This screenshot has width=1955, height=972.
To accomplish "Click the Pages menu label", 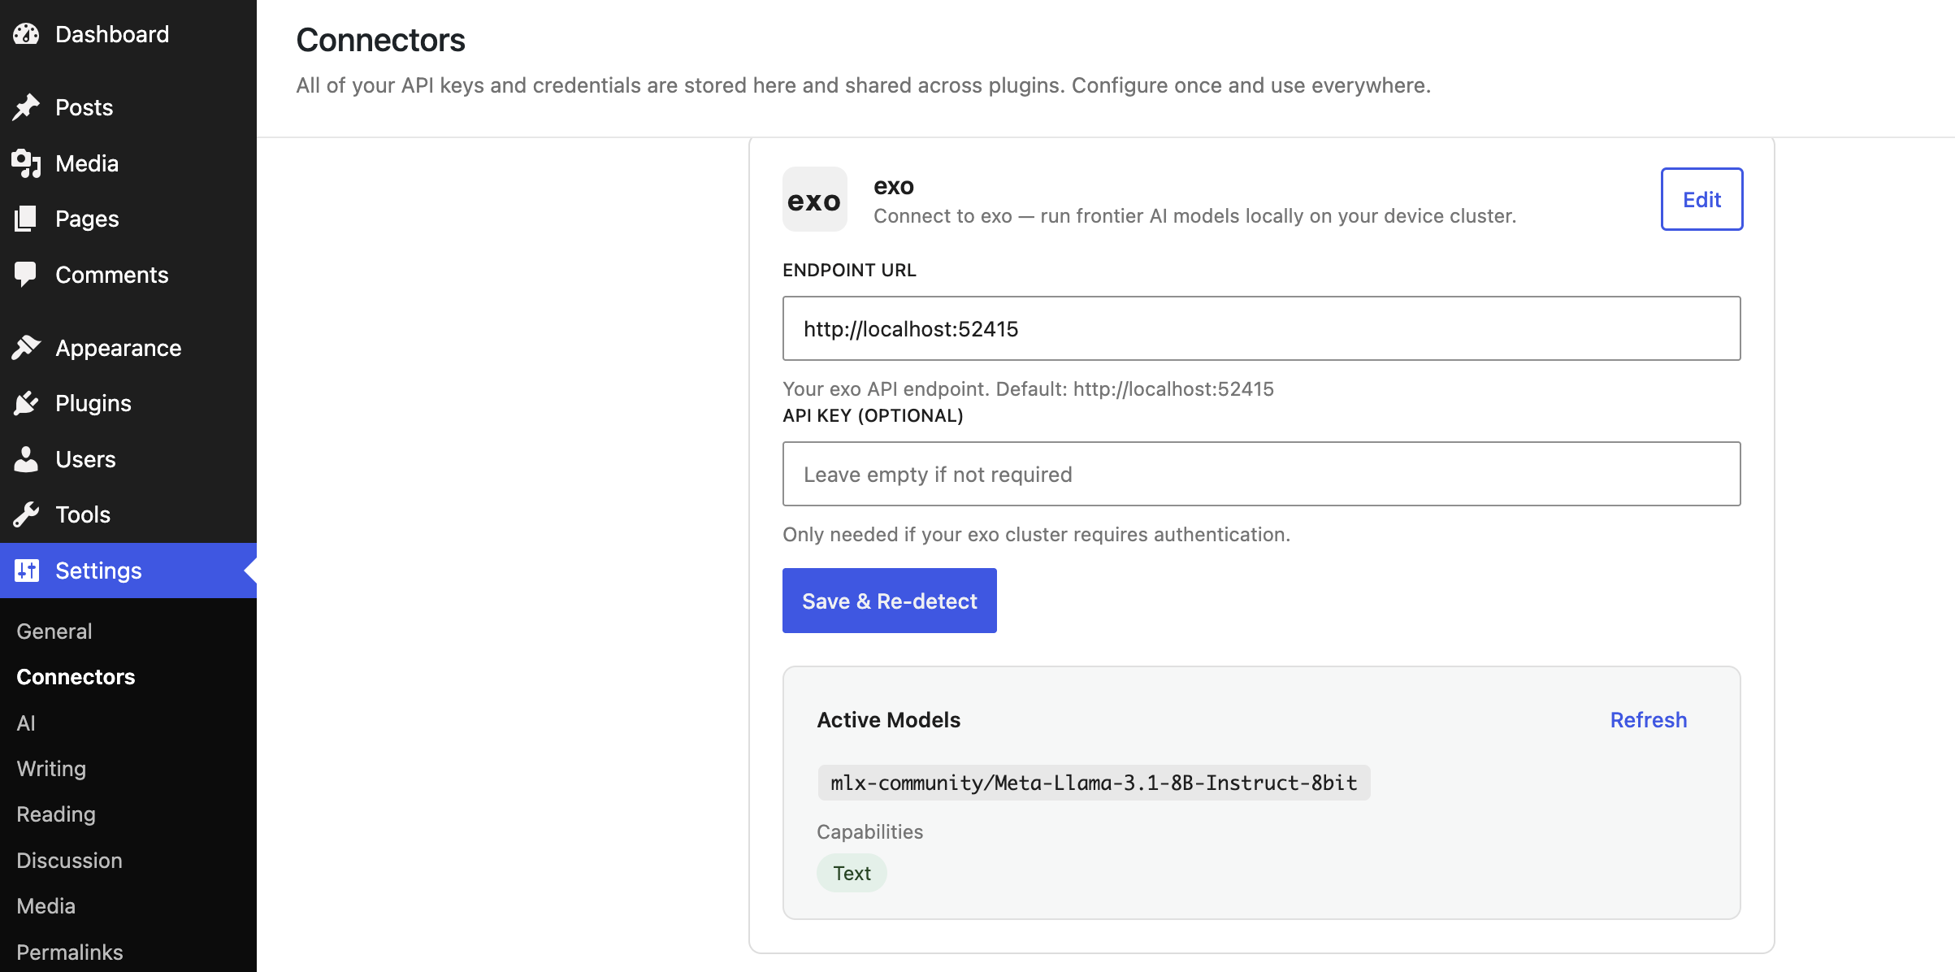I will 87,219.
